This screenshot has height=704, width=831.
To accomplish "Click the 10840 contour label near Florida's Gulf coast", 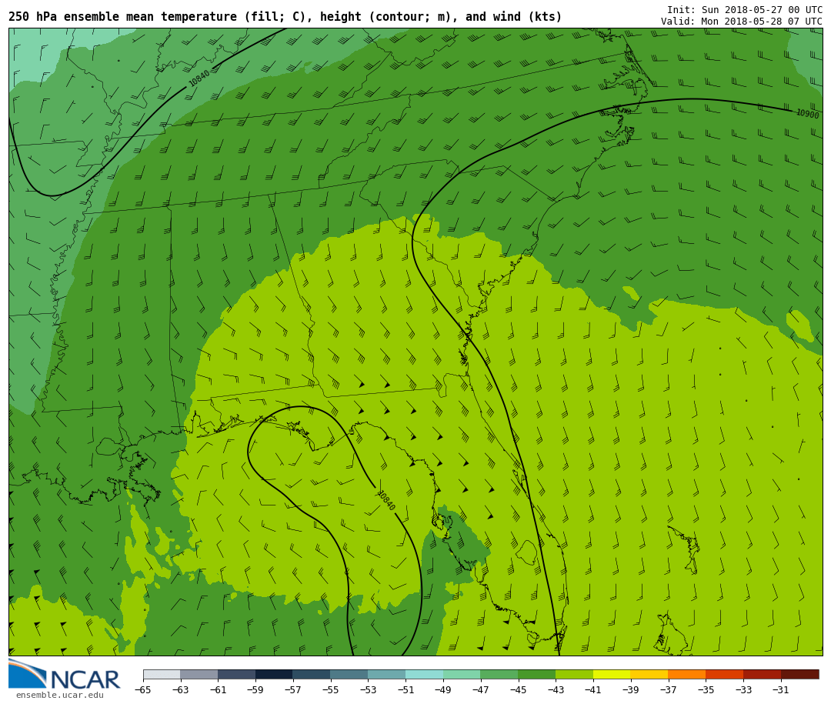I will (385, 500).
